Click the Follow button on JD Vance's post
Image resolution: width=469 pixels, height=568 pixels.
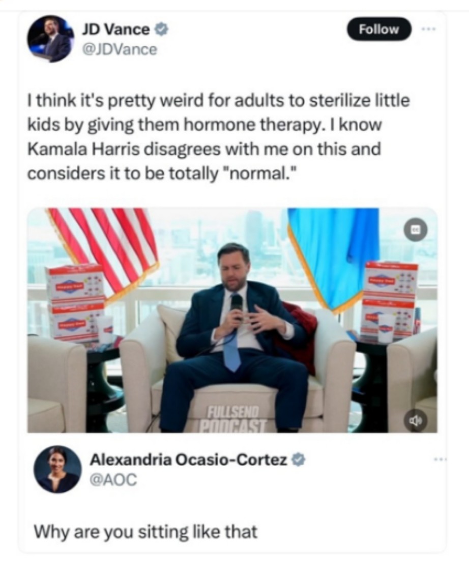click(379, 29)
